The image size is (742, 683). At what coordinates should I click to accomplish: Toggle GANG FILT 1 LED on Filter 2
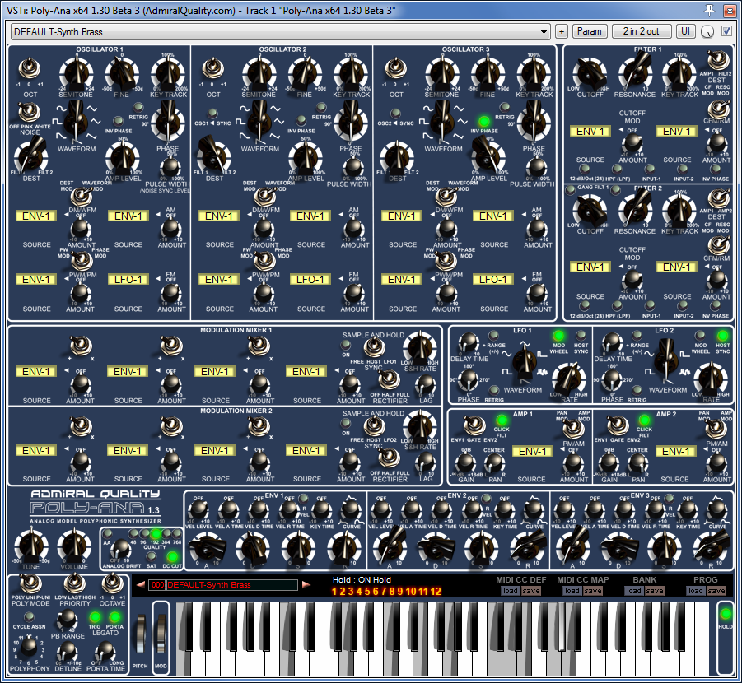click(570, 189)
